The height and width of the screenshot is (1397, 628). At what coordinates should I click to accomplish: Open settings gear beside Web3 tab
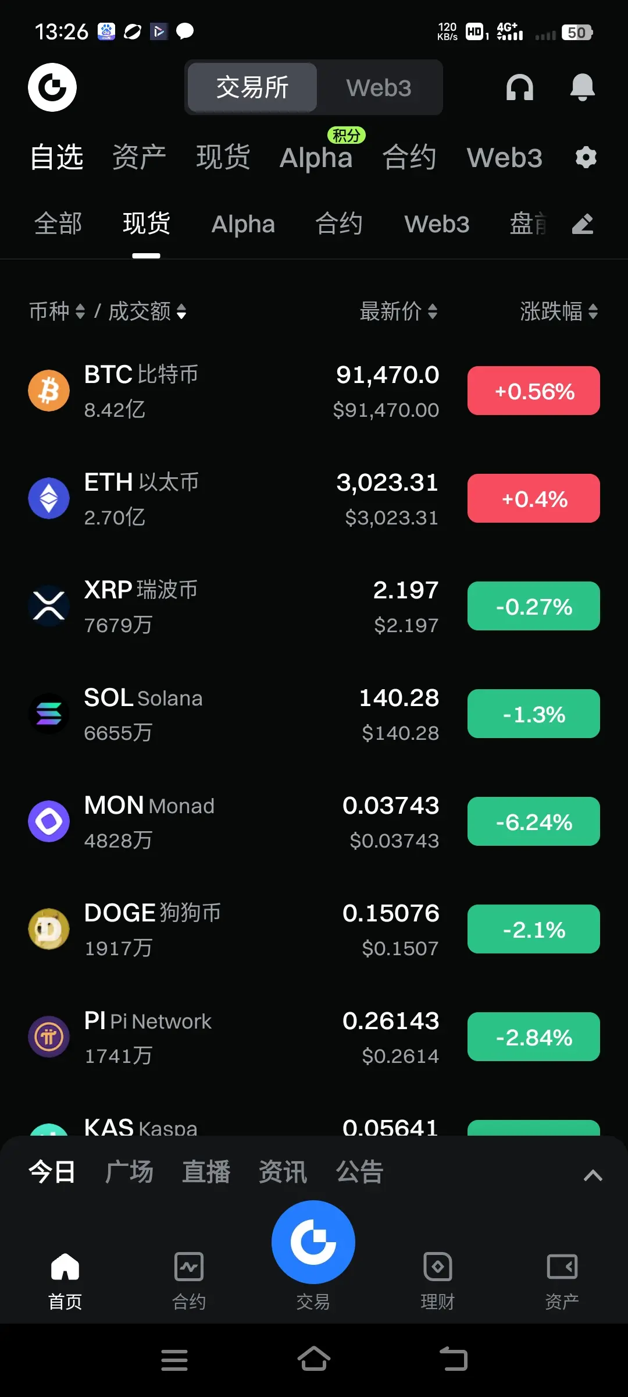click(x=586, y=157)
